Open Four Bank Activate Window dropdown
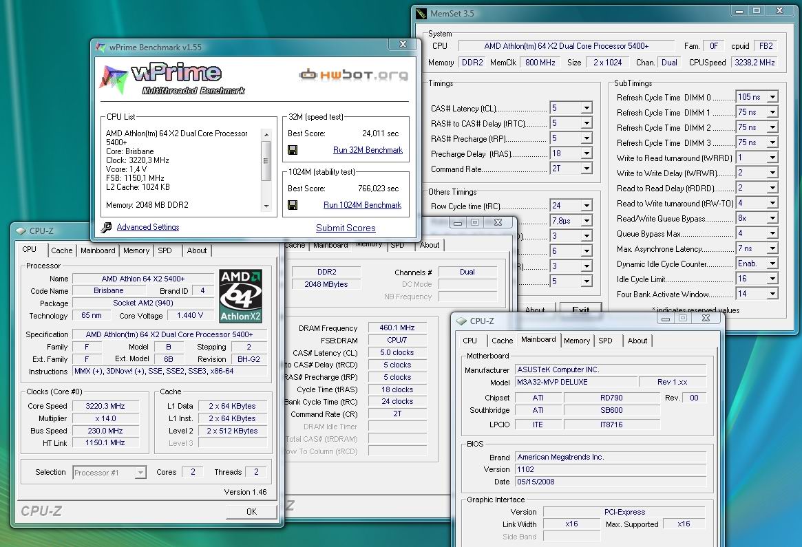Viewport: 802px width, 547px height. [x=772, y=294]
